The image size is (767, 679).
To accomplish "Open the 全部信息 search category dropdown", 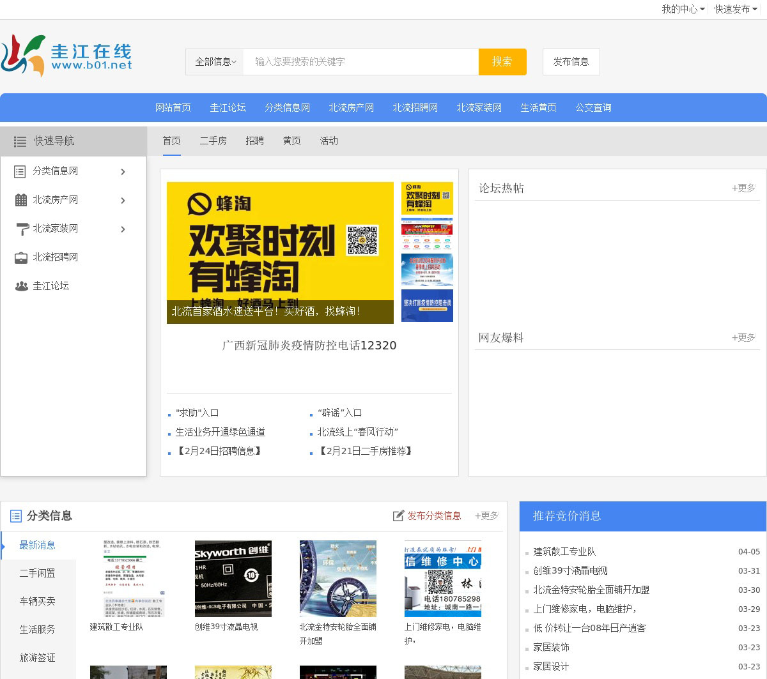I will tap(215, 62).
